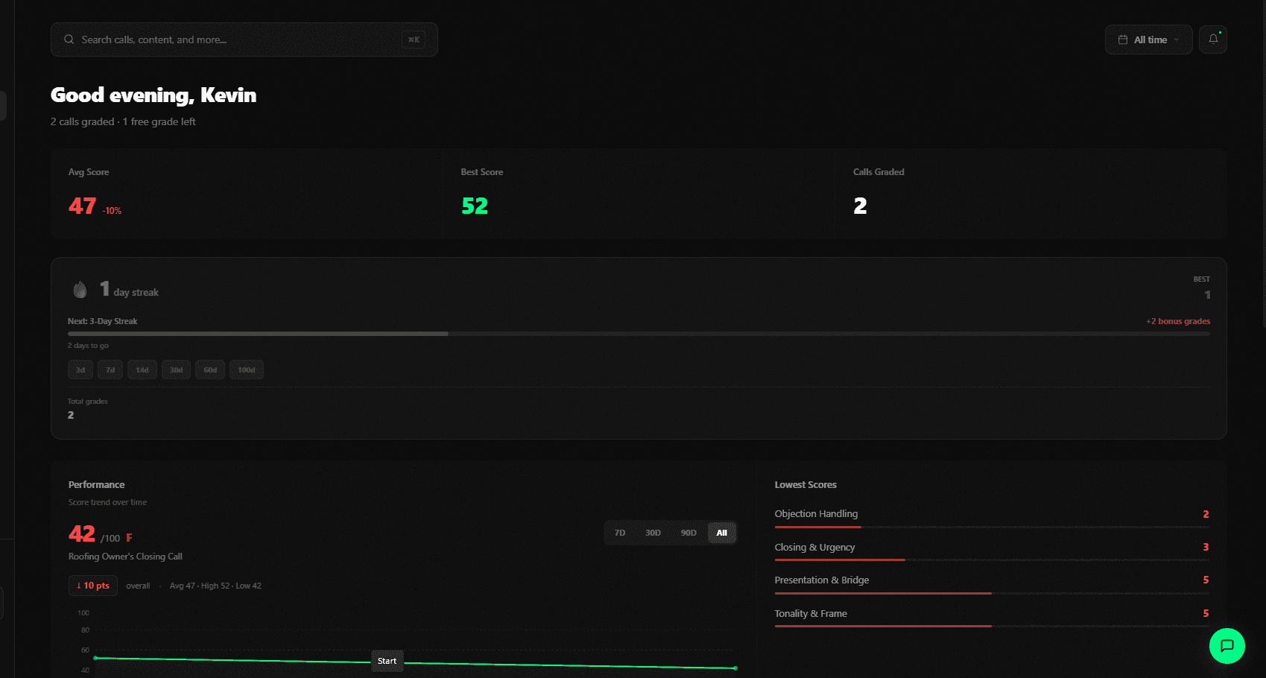Click the Best Score value 52
This screenshot has width=1266, height=678.
point(475,206)
